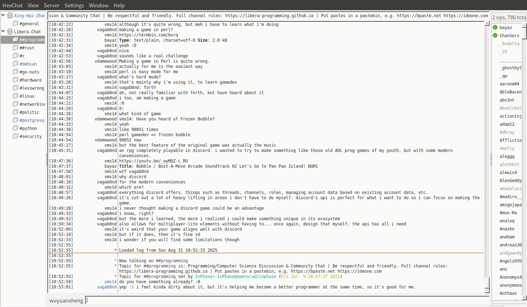This screenshot has height=307, width=527.
Task: Select user Anasko in user list
Action: [507, 229]
